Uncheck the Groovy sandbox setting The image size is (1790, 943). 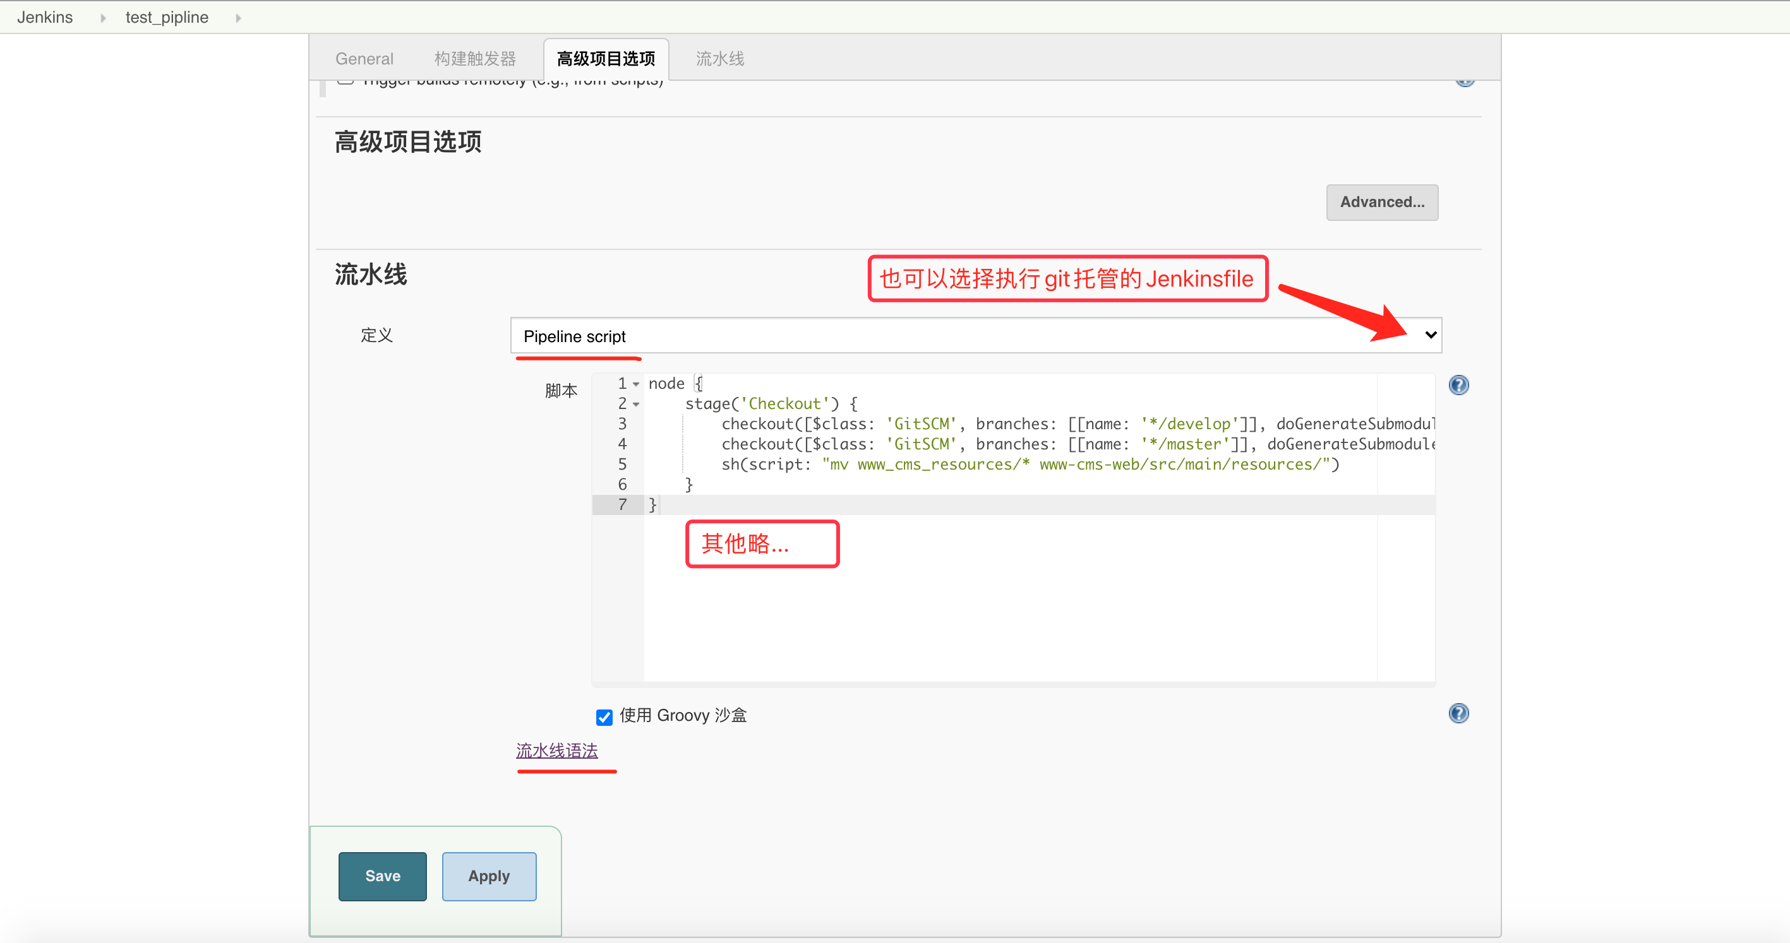pos(604,716)
